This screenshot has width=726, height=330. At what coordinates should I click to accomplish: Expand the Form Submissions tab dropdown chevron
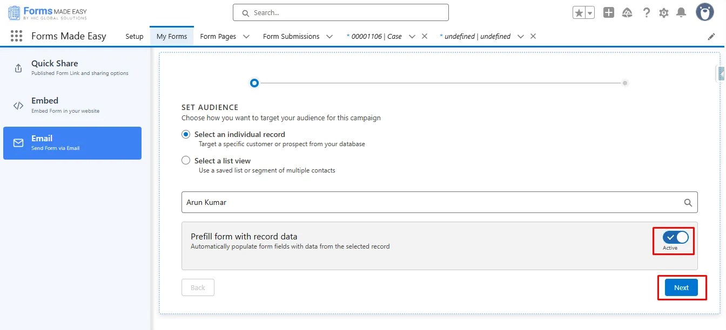[330, 37]
